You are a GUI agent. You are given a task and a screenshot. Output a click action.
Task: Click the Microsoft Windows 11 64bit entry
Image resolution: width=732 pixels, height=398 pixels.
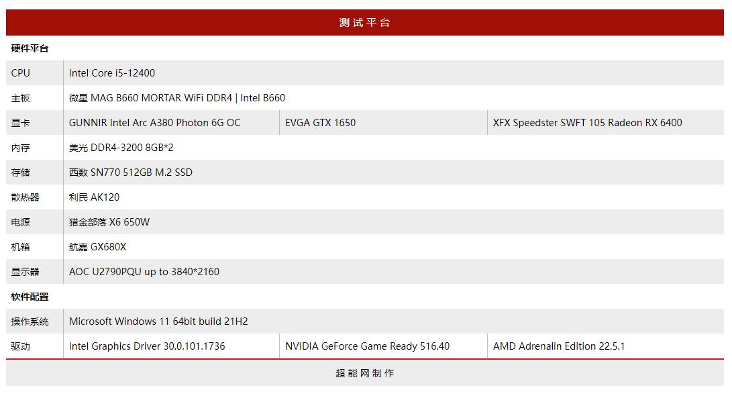tap(158, 321)
